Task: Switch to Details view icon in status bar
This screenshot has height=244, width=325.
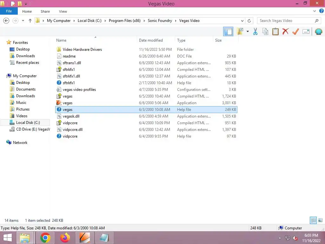Action: click(x=313, y=220)
